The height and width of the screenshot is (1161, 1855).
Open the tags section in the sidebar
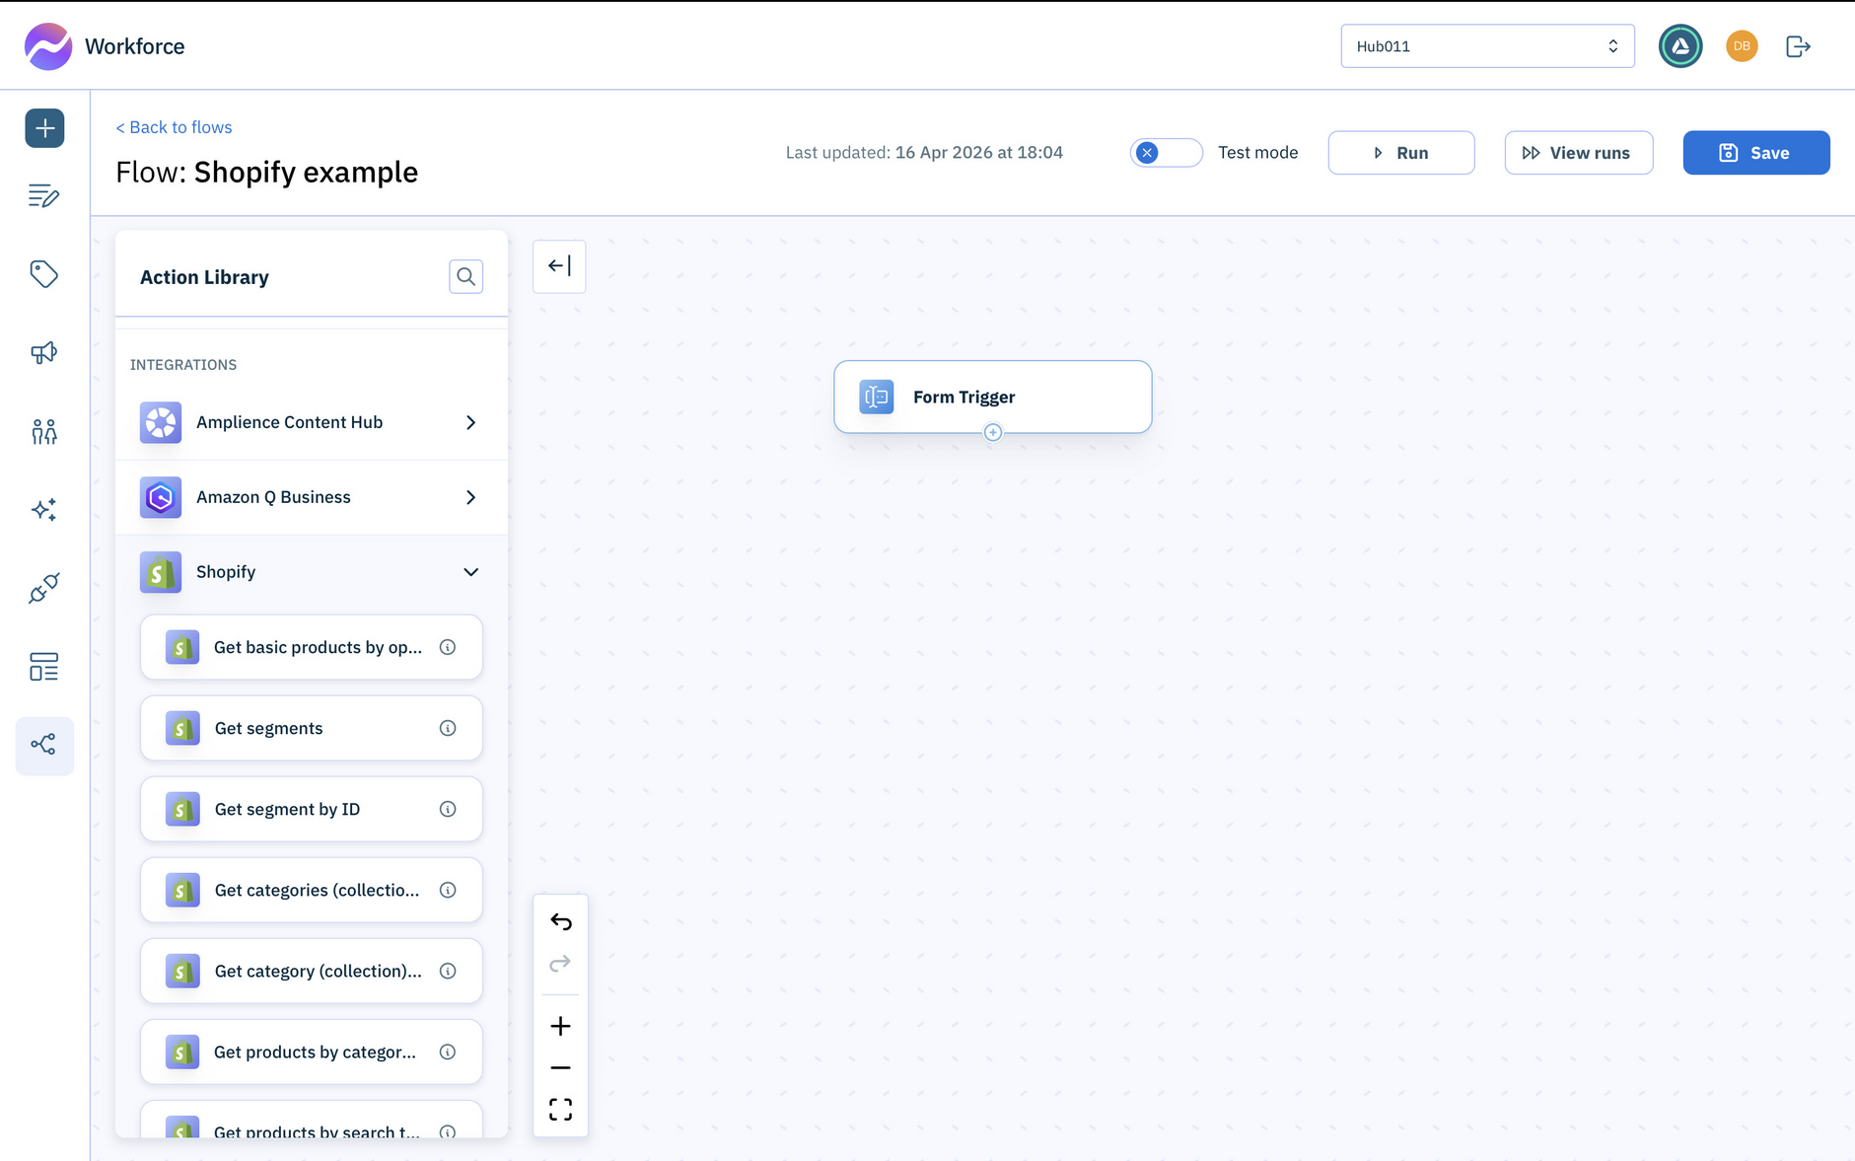click(x=44, y=274)
